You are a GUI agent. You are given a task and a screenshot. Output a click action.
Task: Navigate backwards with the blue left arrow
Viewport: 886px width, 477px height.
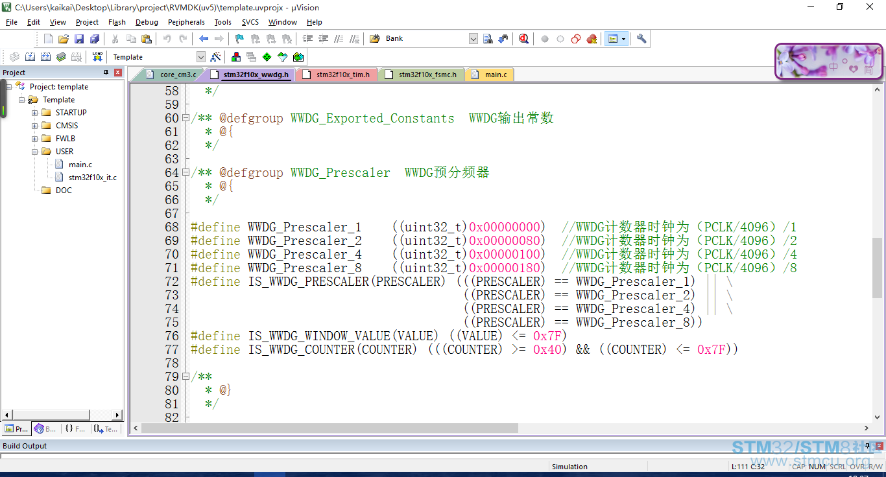204,39
